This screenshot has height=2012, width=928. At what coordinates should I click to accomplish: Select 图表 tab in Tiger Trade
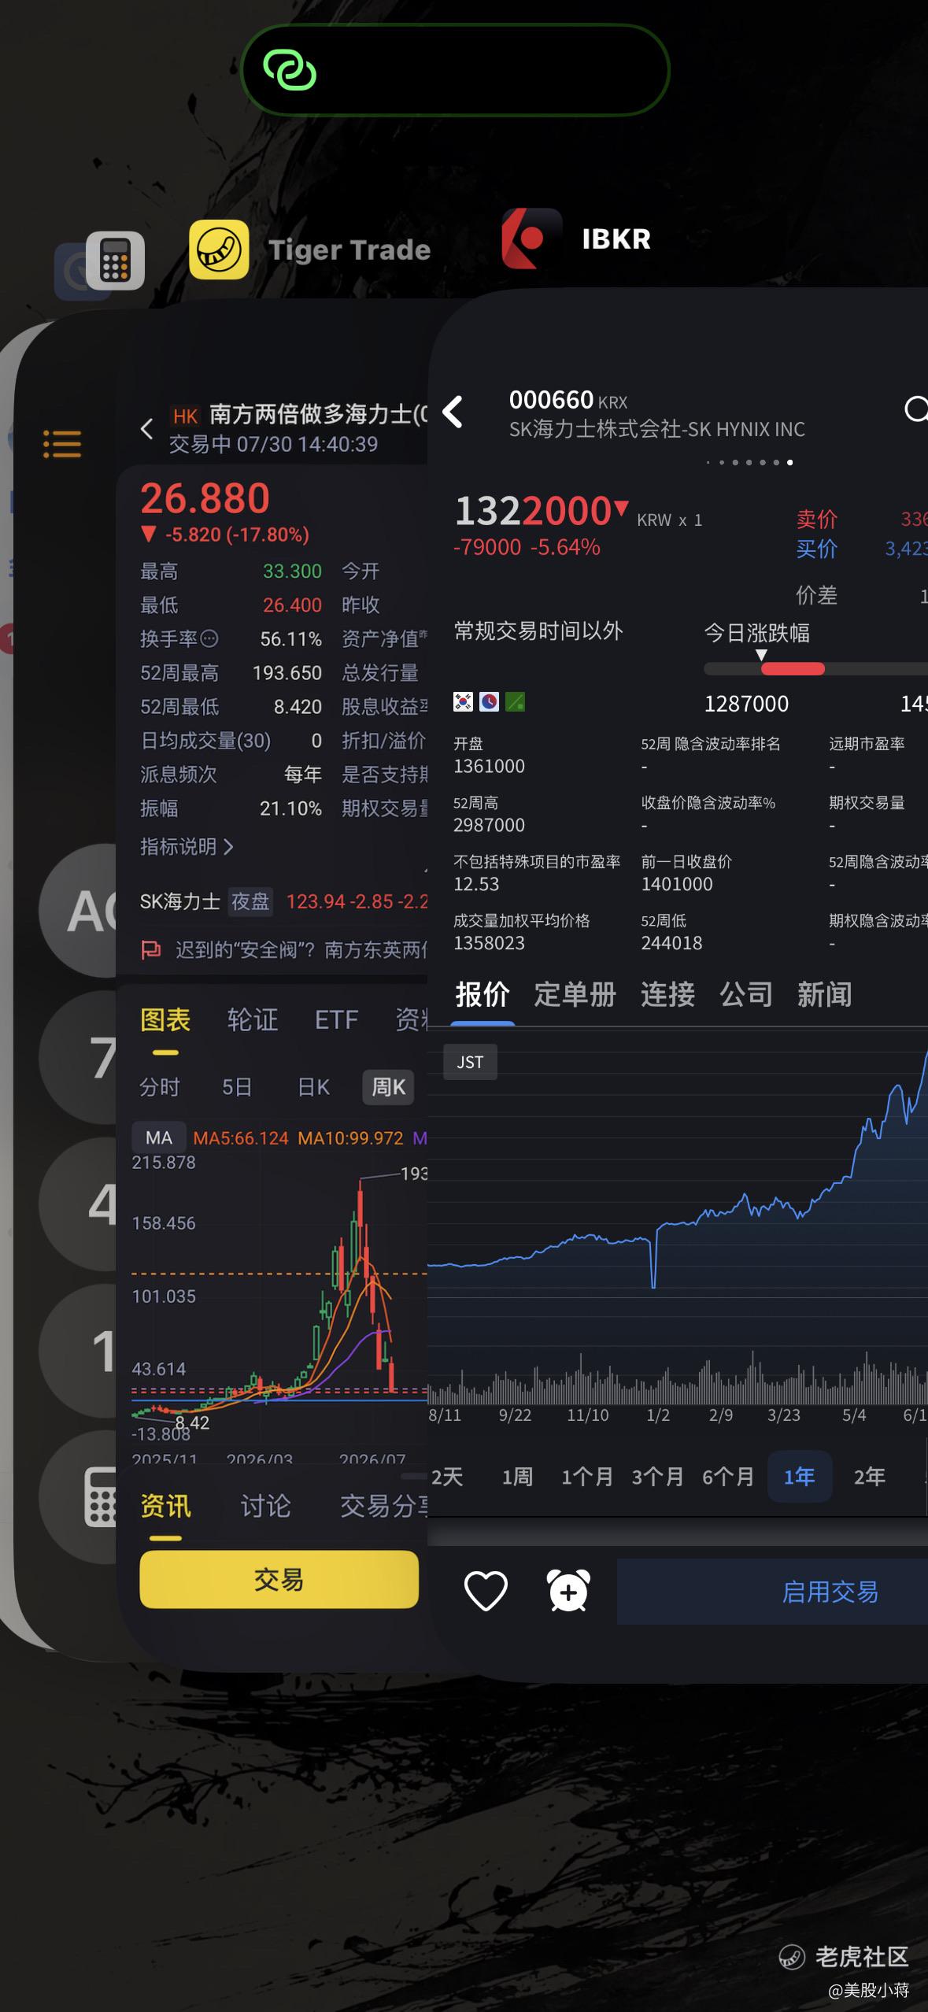pos(165,1019)
